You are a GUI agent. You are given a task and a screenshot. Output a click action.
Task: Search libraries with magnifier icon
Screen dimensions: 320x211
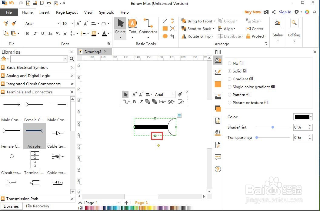tap(72, 59)
